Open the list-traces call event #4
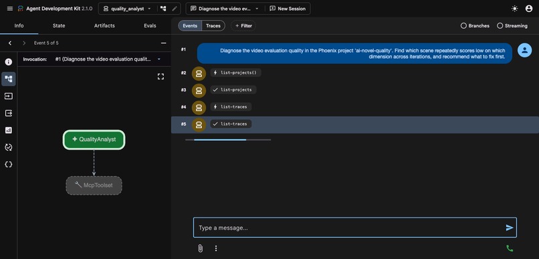 231,107
